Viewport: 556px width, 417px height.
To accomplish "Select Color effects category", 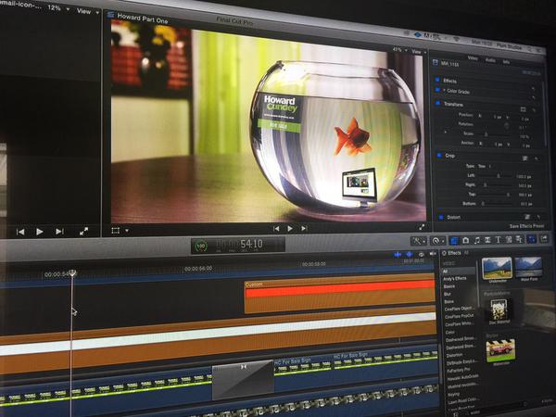I will (x=449, y=333).
